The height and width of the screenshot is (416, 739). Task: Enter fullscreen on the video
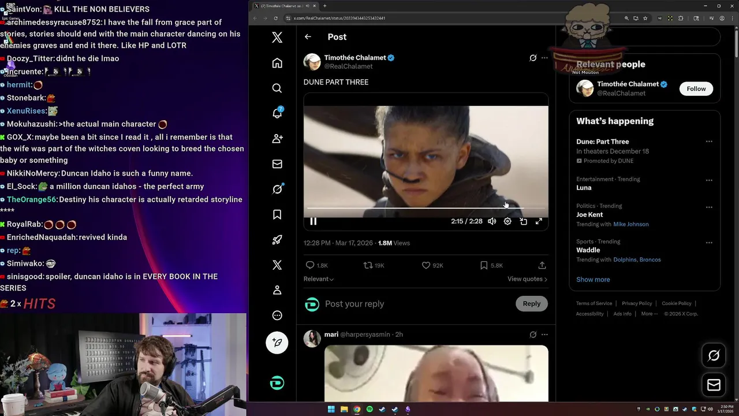click(x=539, y=221)
